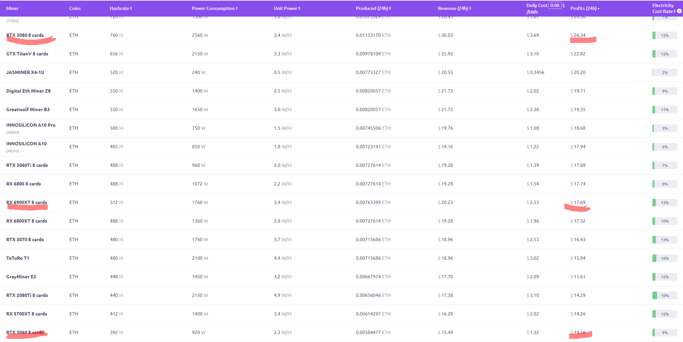Open the Greatwolf Miner B3 entry
The width and height of the screenshot is (683, 342).
coord(28,109)
